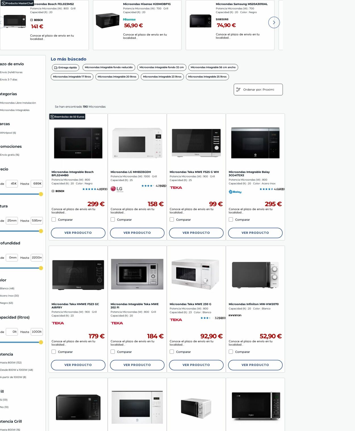355x431 pixels.
Task: Open the Ordenar por dropdown
Action: coord(258,90)
